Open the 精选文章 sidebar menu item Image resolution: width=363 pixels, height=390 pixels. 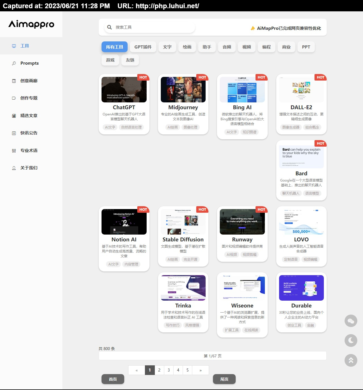click(x=31, y=116)
